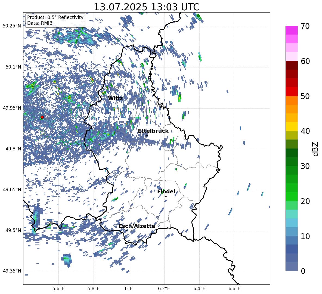Image resolution: width=322 pixels, height=294 pixels.
Task: Click the 0 colorbar tick label
Action: click(x=303, y=271)
